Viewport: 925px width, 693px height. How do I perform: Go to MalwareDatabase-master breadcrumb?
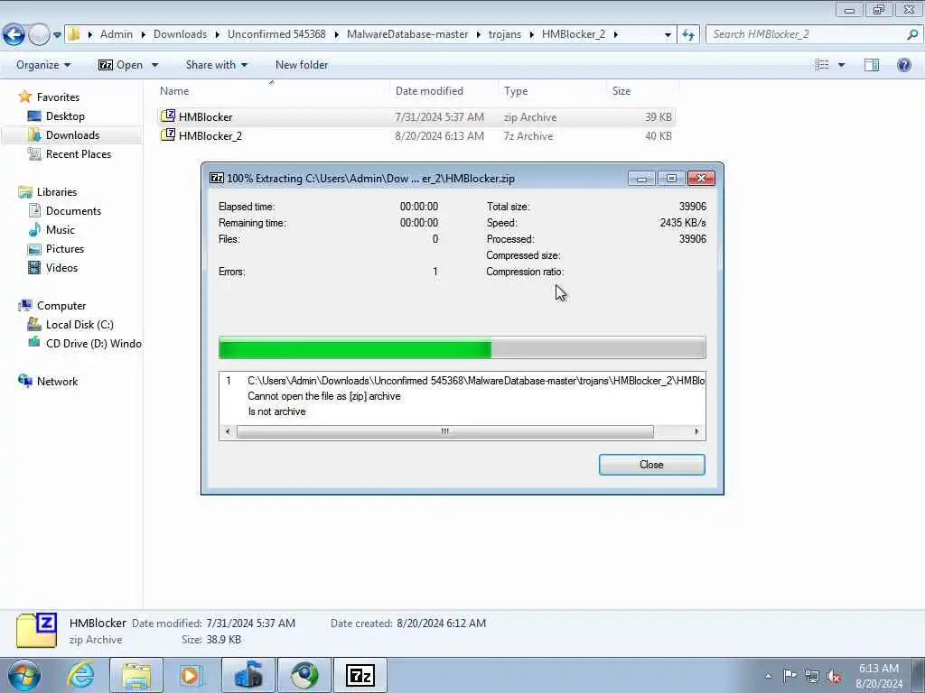407,34
